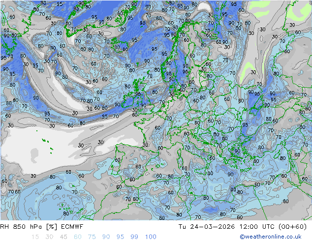Click legend value 95 in bottom scale
Viewport: 312px width, 241px height.
coord(120,237)
